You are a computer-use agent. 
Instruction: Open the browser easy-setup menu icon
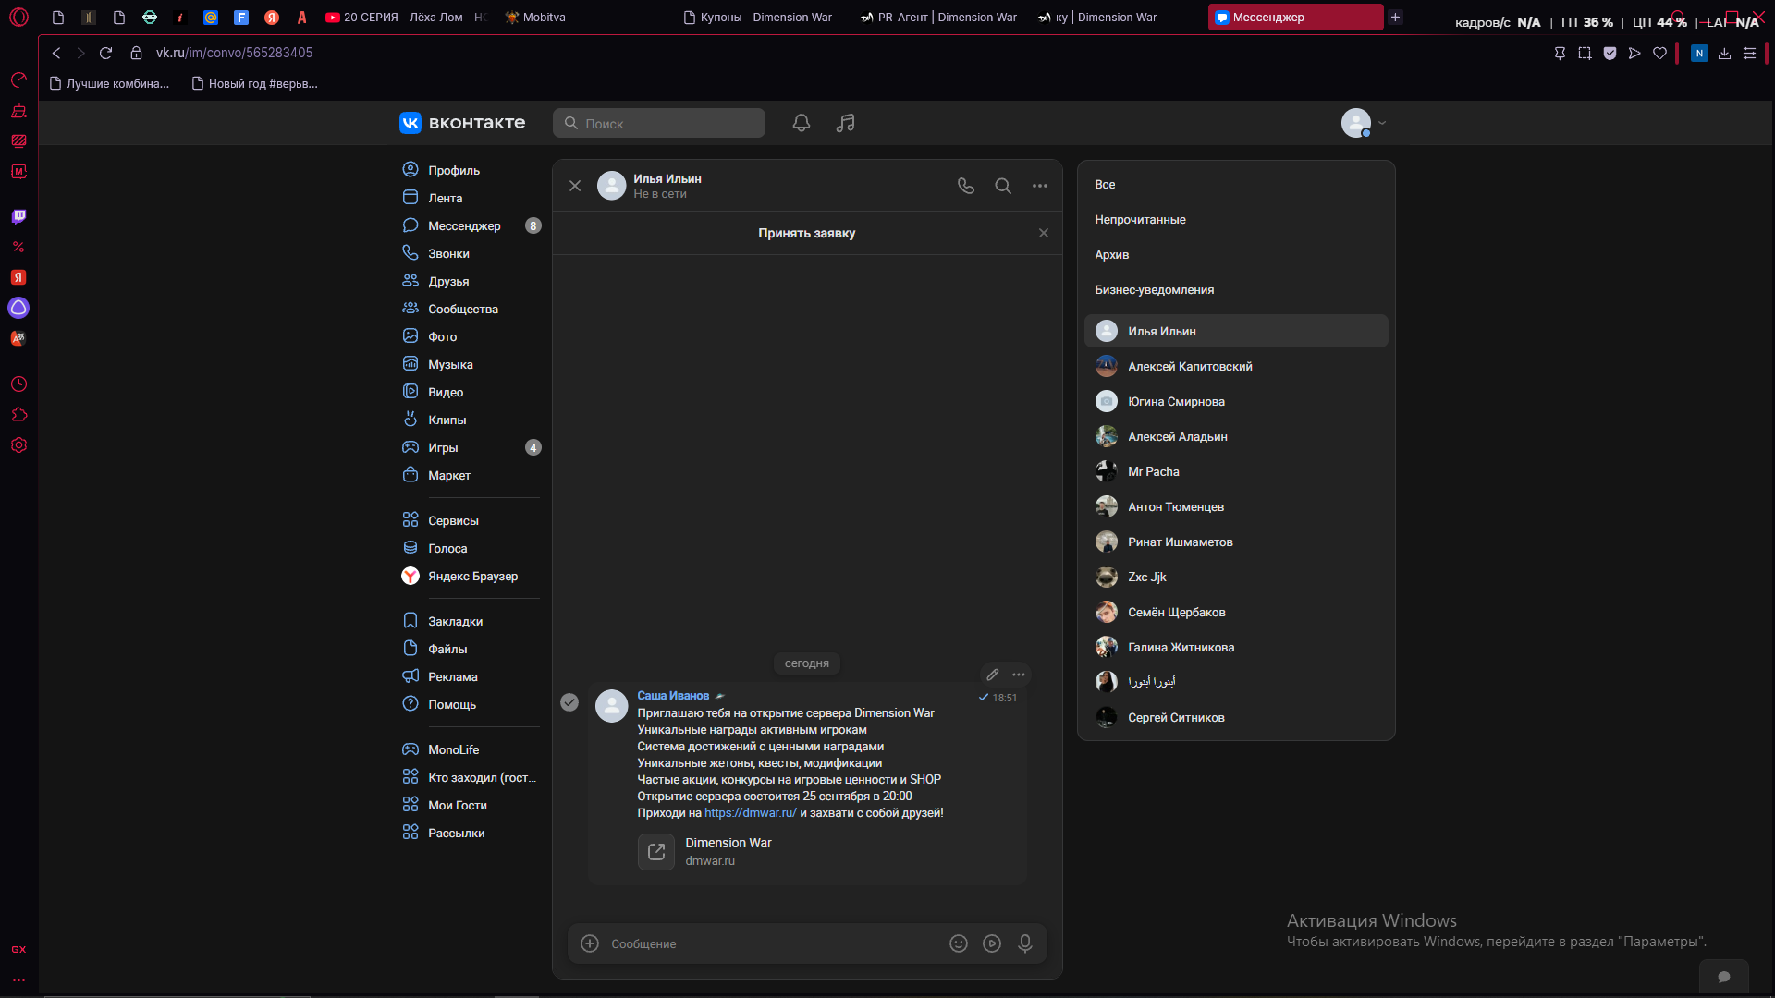tap(1749, 54)
